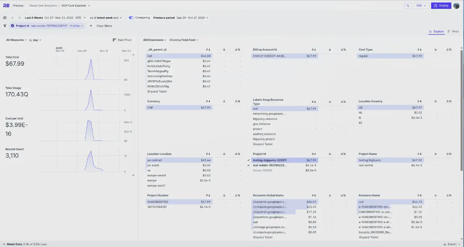Sort Cost Type by delta percent
Viewport: 464px width, 247px height.
click(449, 50)
